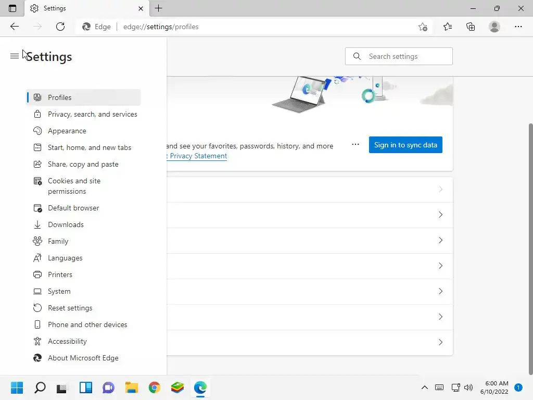Click the address bar URL
The height and width of the screenshot is (400, 533).
pyautogui.click(x=161, y=27)
